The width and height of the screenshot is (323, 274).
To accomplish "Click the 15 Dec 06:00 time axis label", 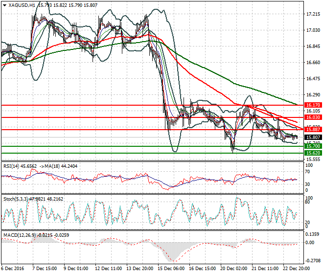I will 171,269.
